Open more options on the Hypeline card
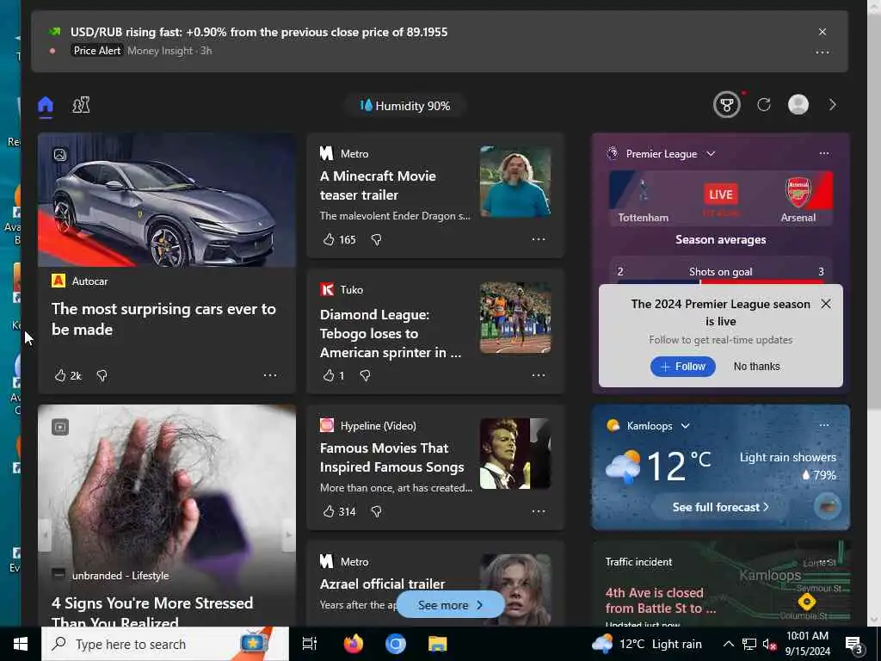Image resolution: width=881 pixels, height=661 pixels. (x=539, y=511)
